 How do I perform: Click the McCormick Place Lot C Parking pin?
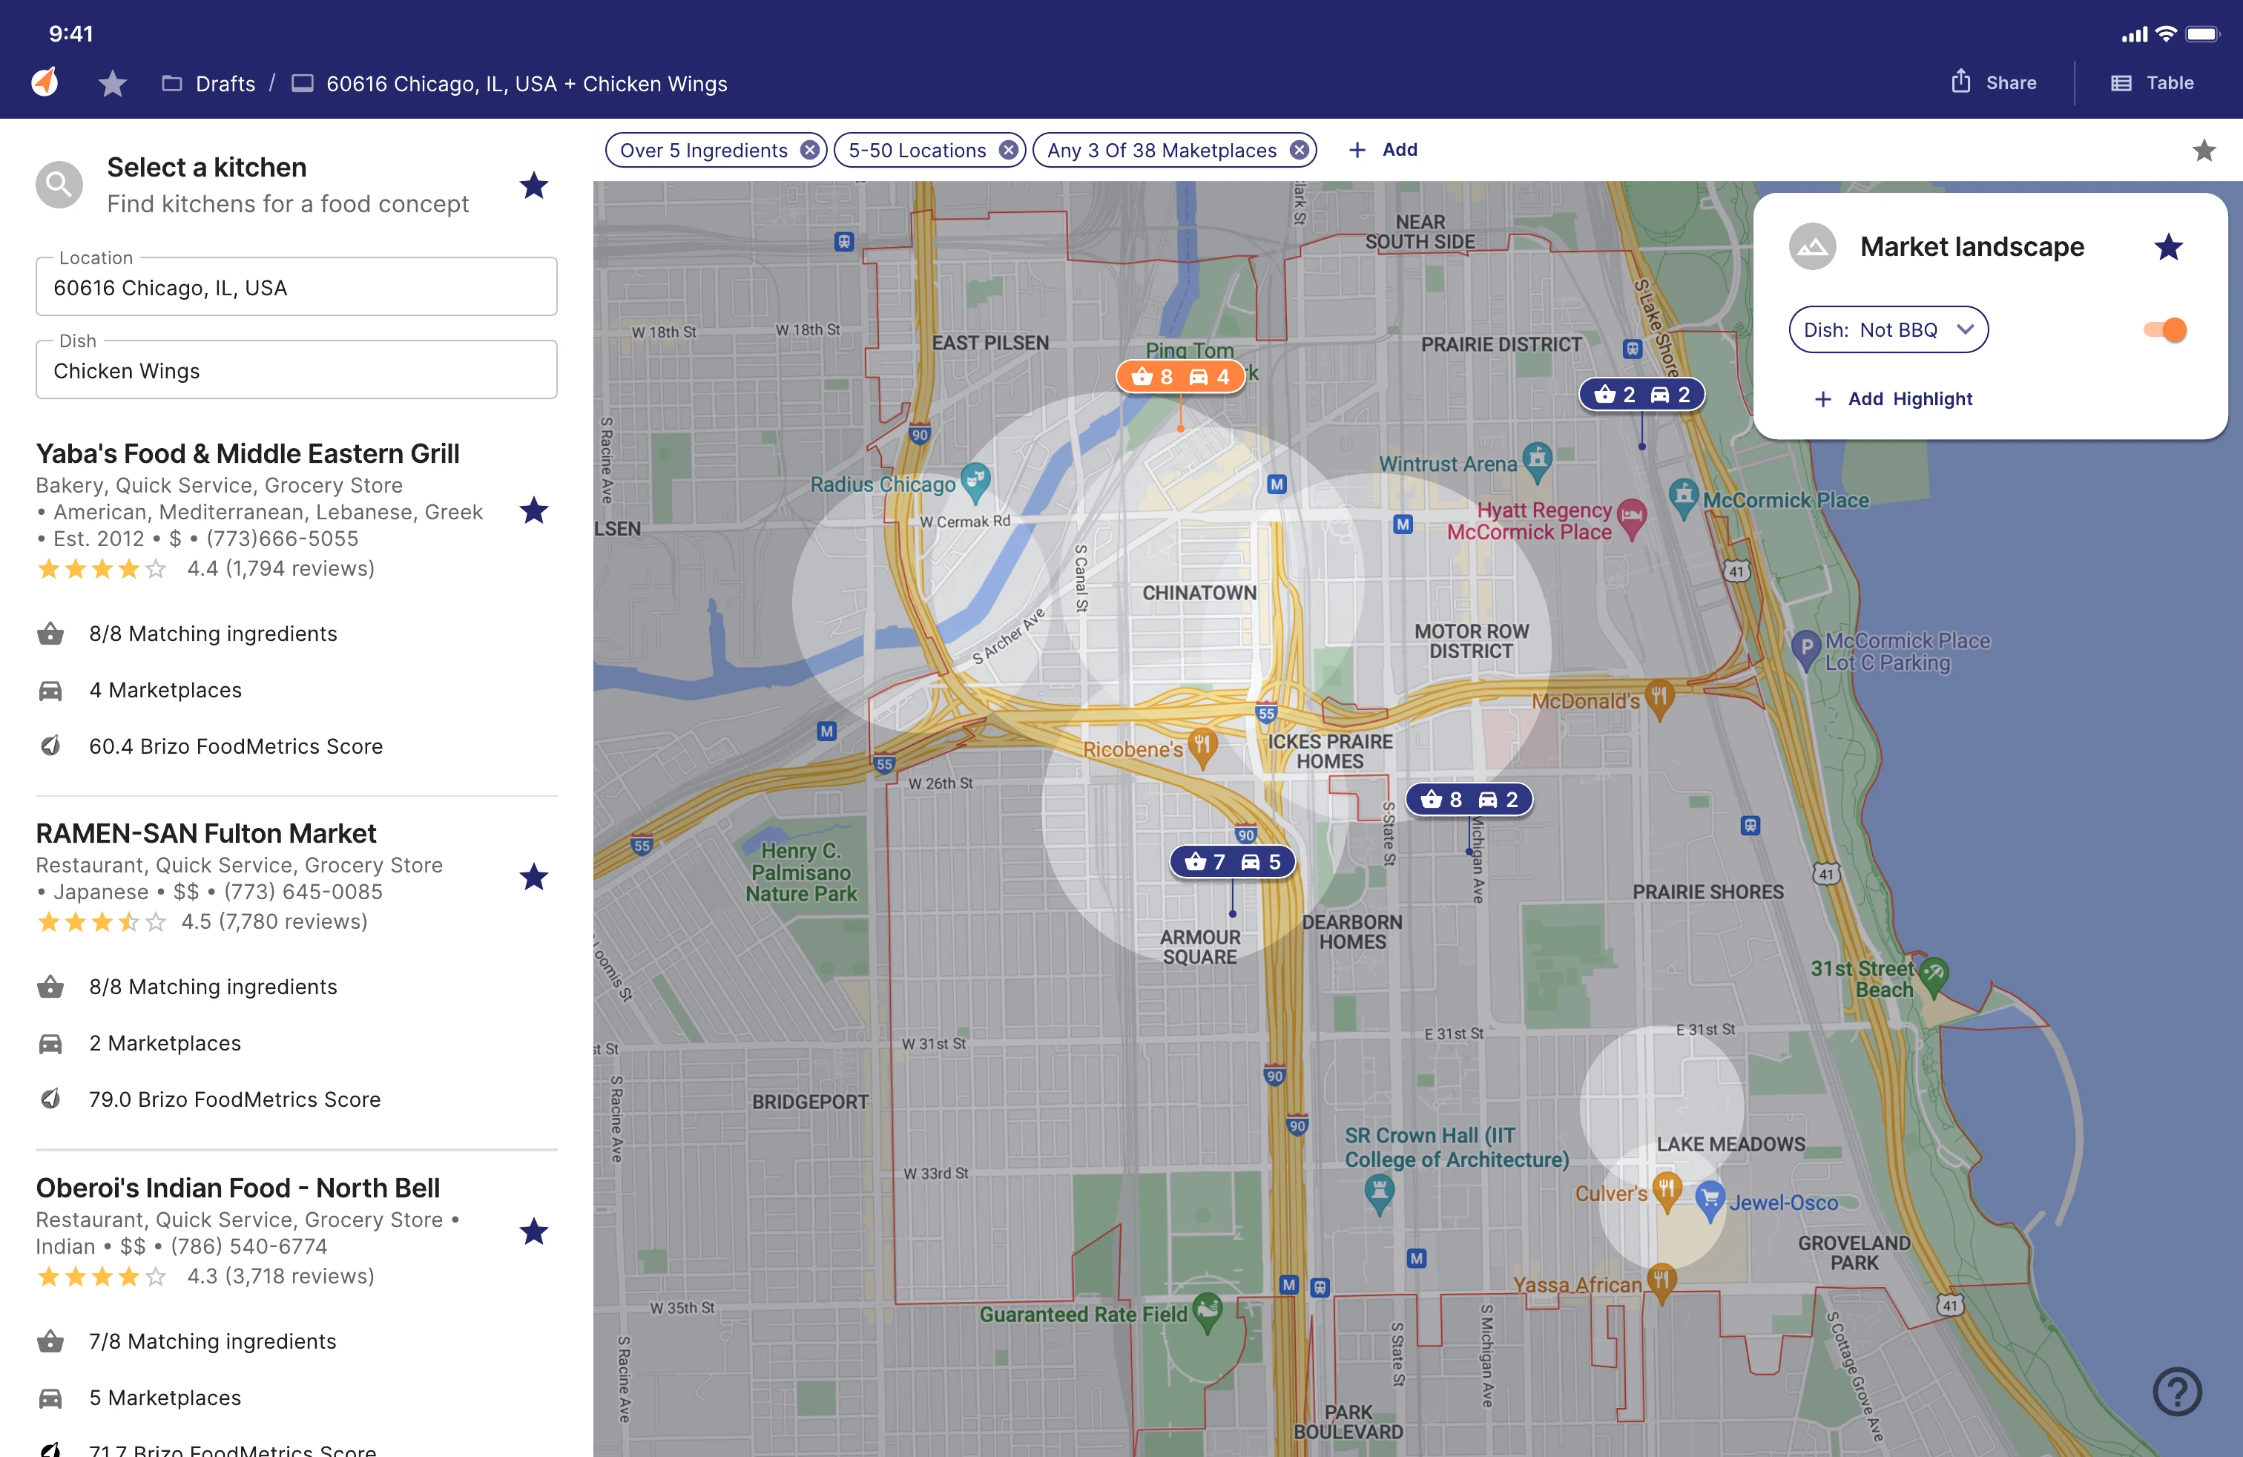[1805, 651]
